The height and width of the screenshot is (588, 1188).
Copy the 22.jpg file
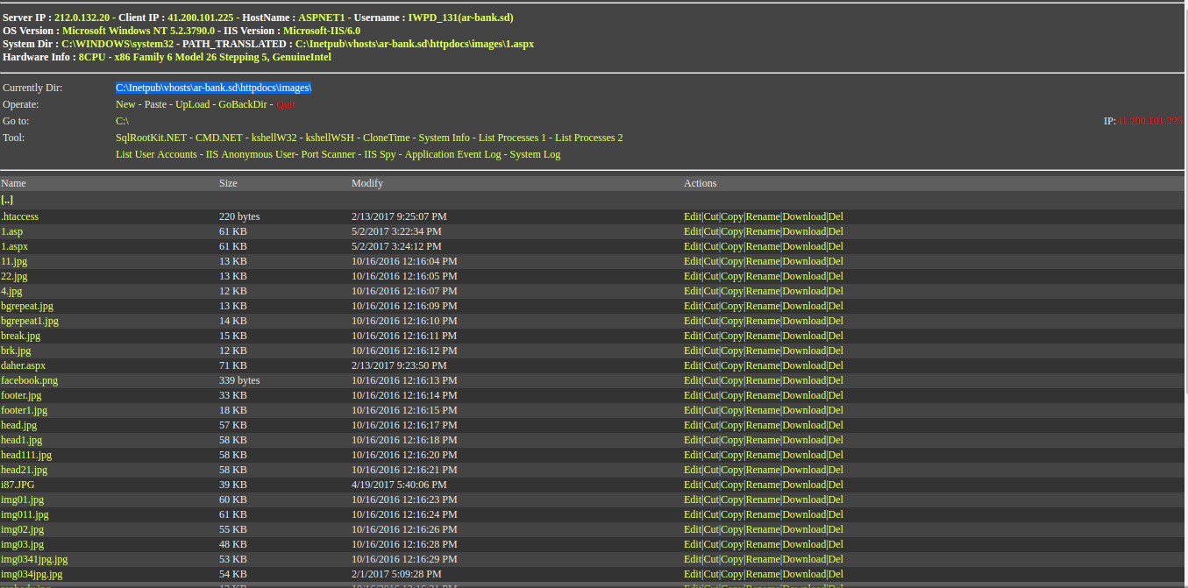pyautogui.click(x=732, y=276)
